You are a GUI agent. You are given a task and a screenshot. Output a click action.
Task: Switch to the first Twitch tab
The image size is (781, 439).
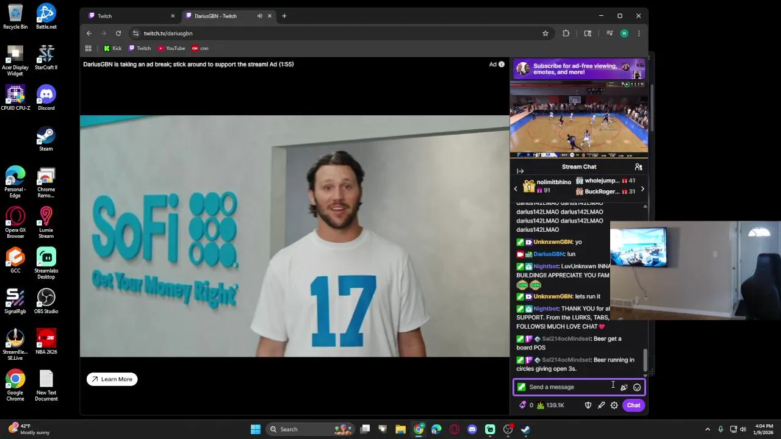pos(131,16)
